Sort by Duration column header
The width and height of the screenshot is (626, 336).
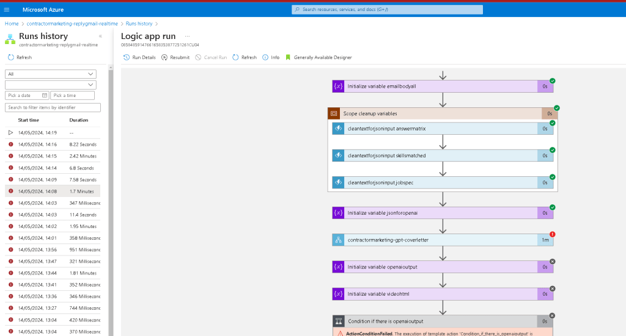(x=79, y=120)
